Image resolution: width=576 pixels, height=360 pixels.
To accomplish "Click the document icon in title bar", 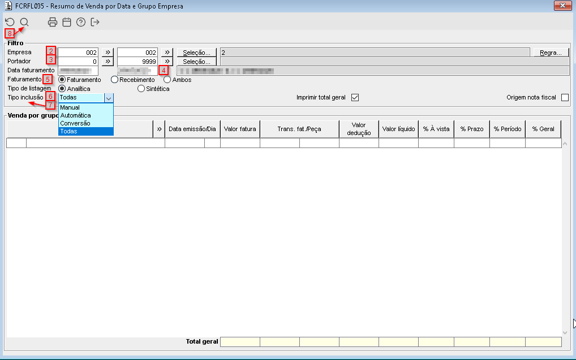I will [x=8, y=6].
